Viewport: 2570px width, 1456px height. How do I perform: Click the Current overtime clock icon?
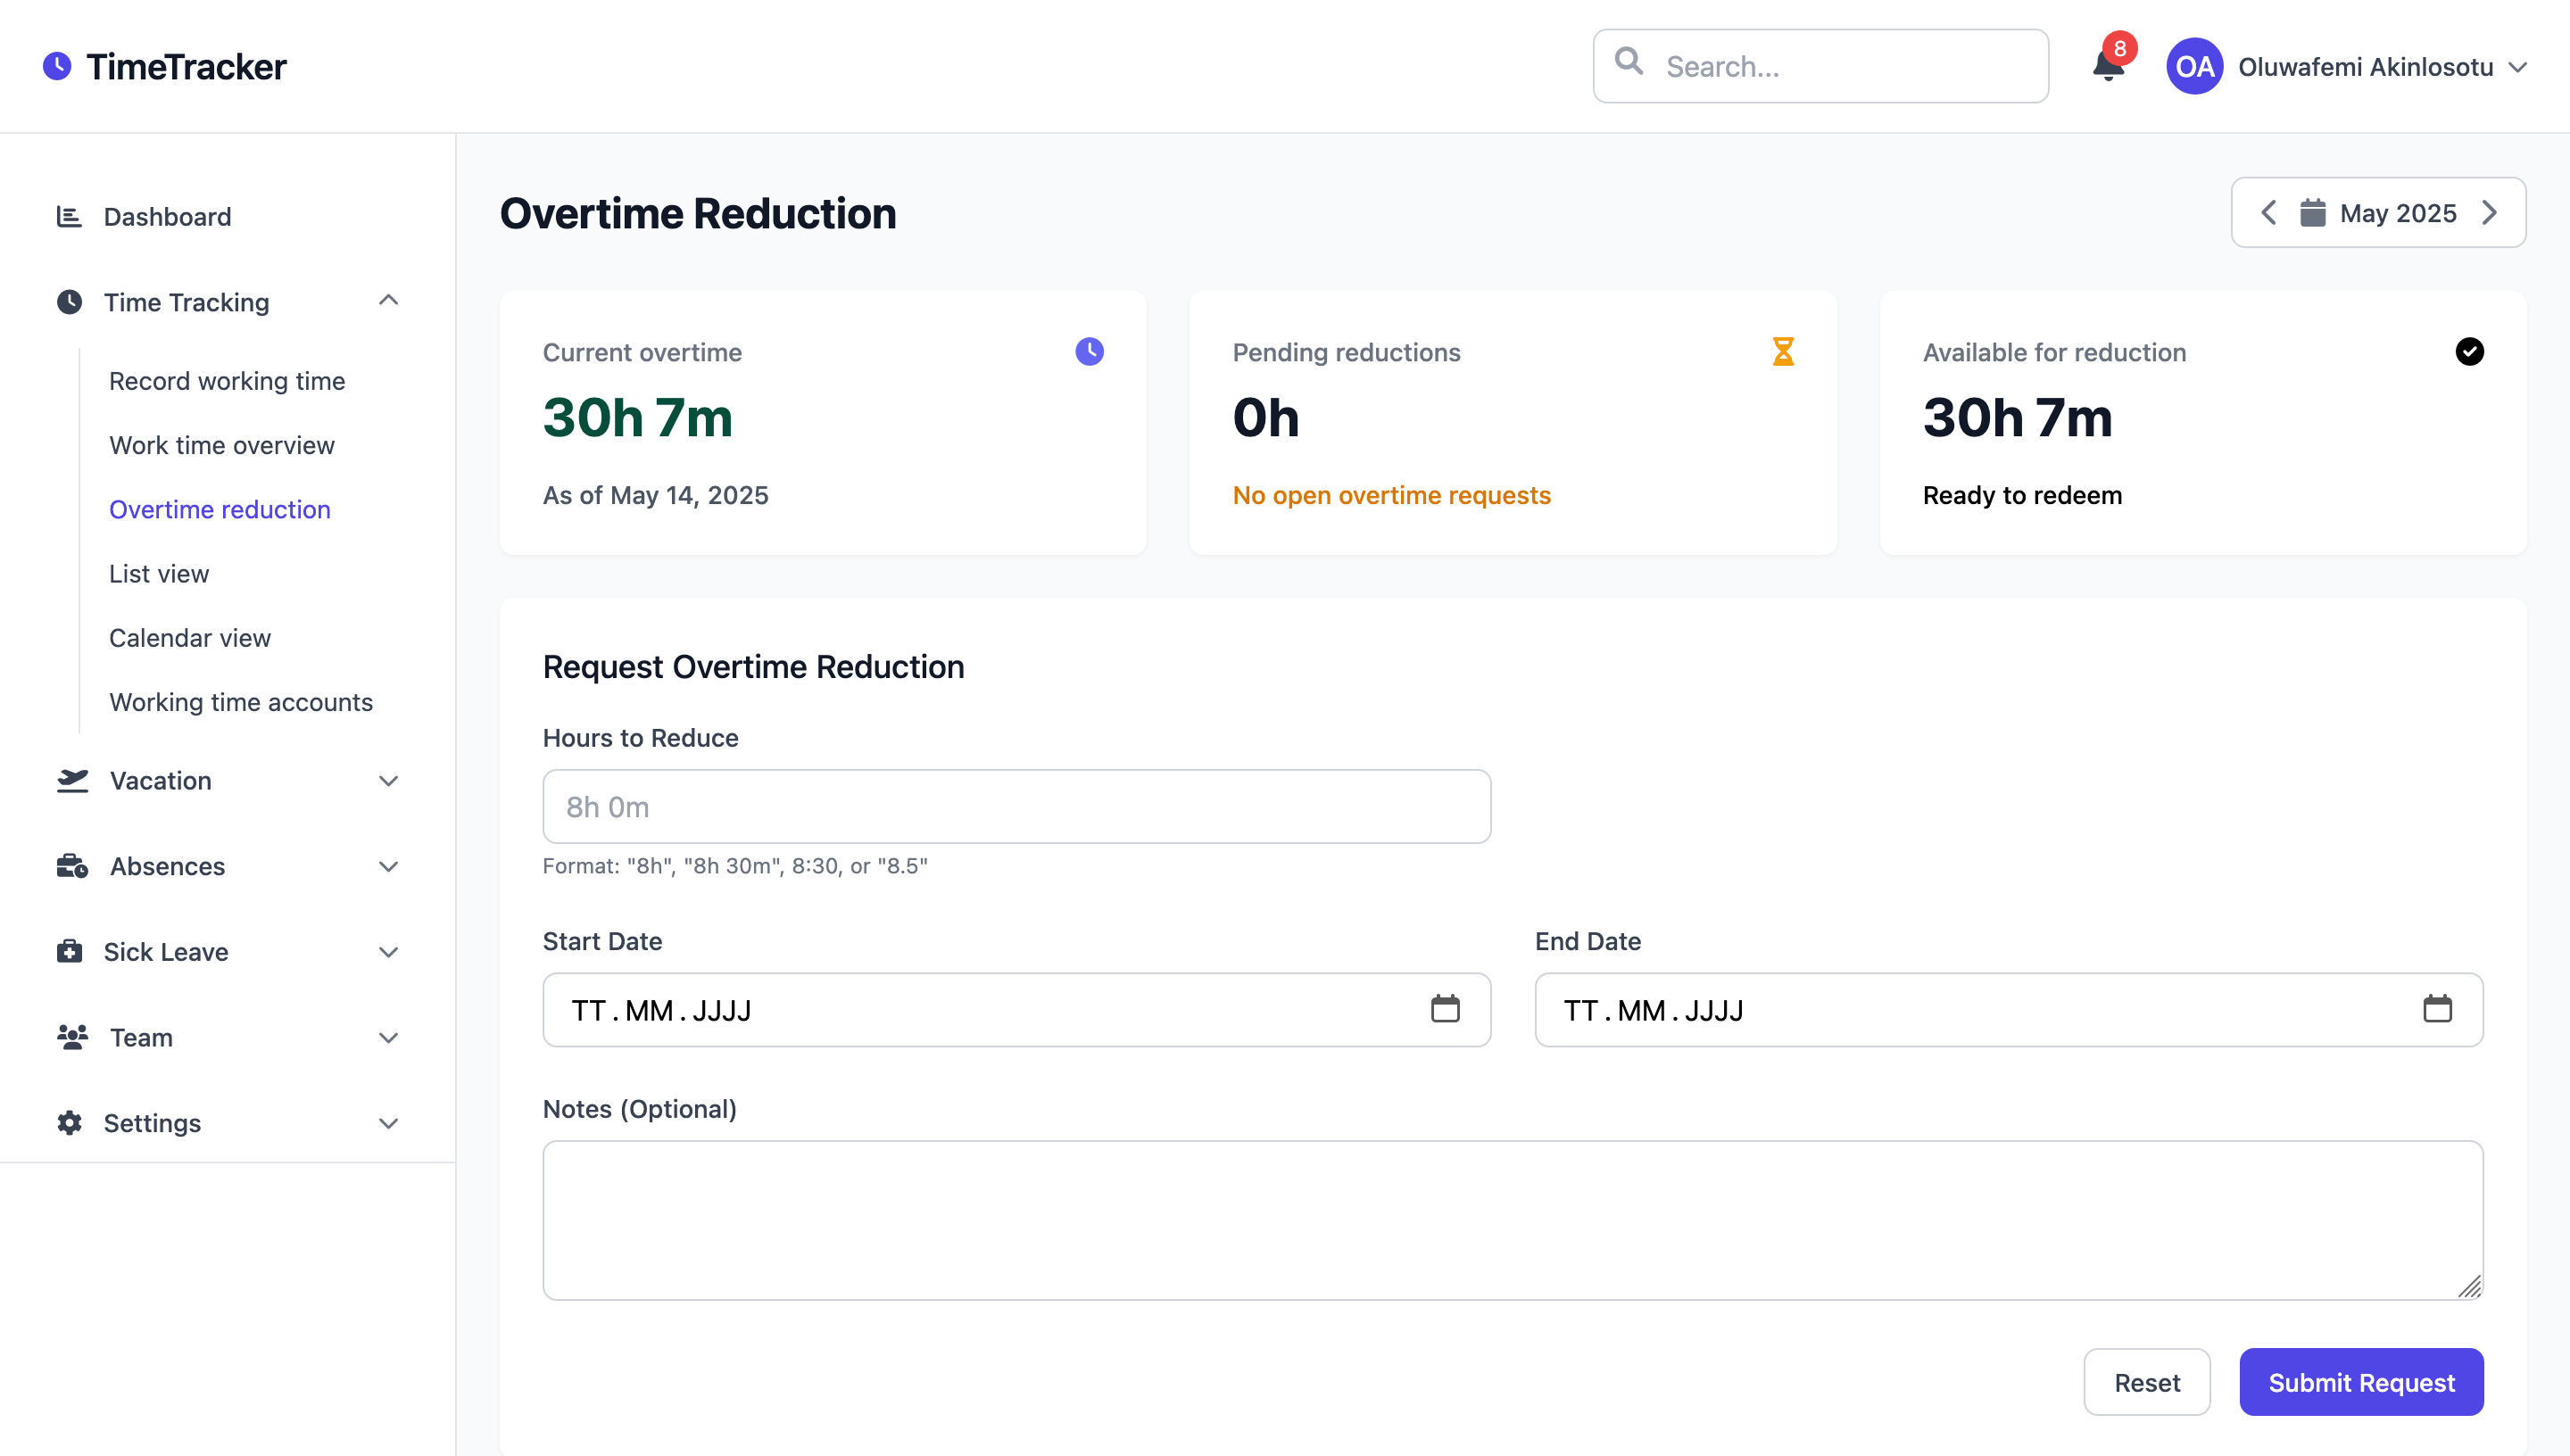(1089, 351)
